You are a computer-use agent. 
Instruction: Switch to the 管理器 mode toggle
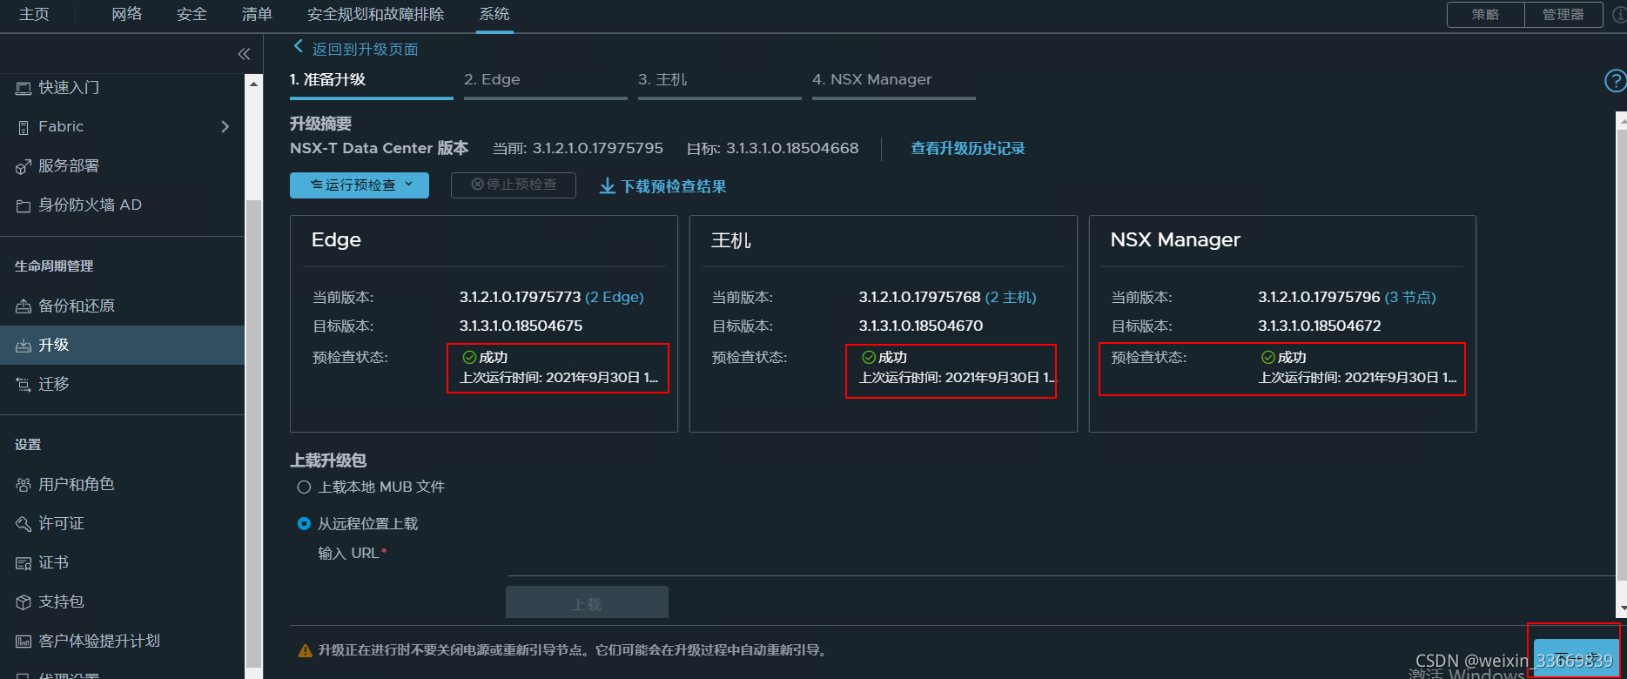[x=1563, y=15]
